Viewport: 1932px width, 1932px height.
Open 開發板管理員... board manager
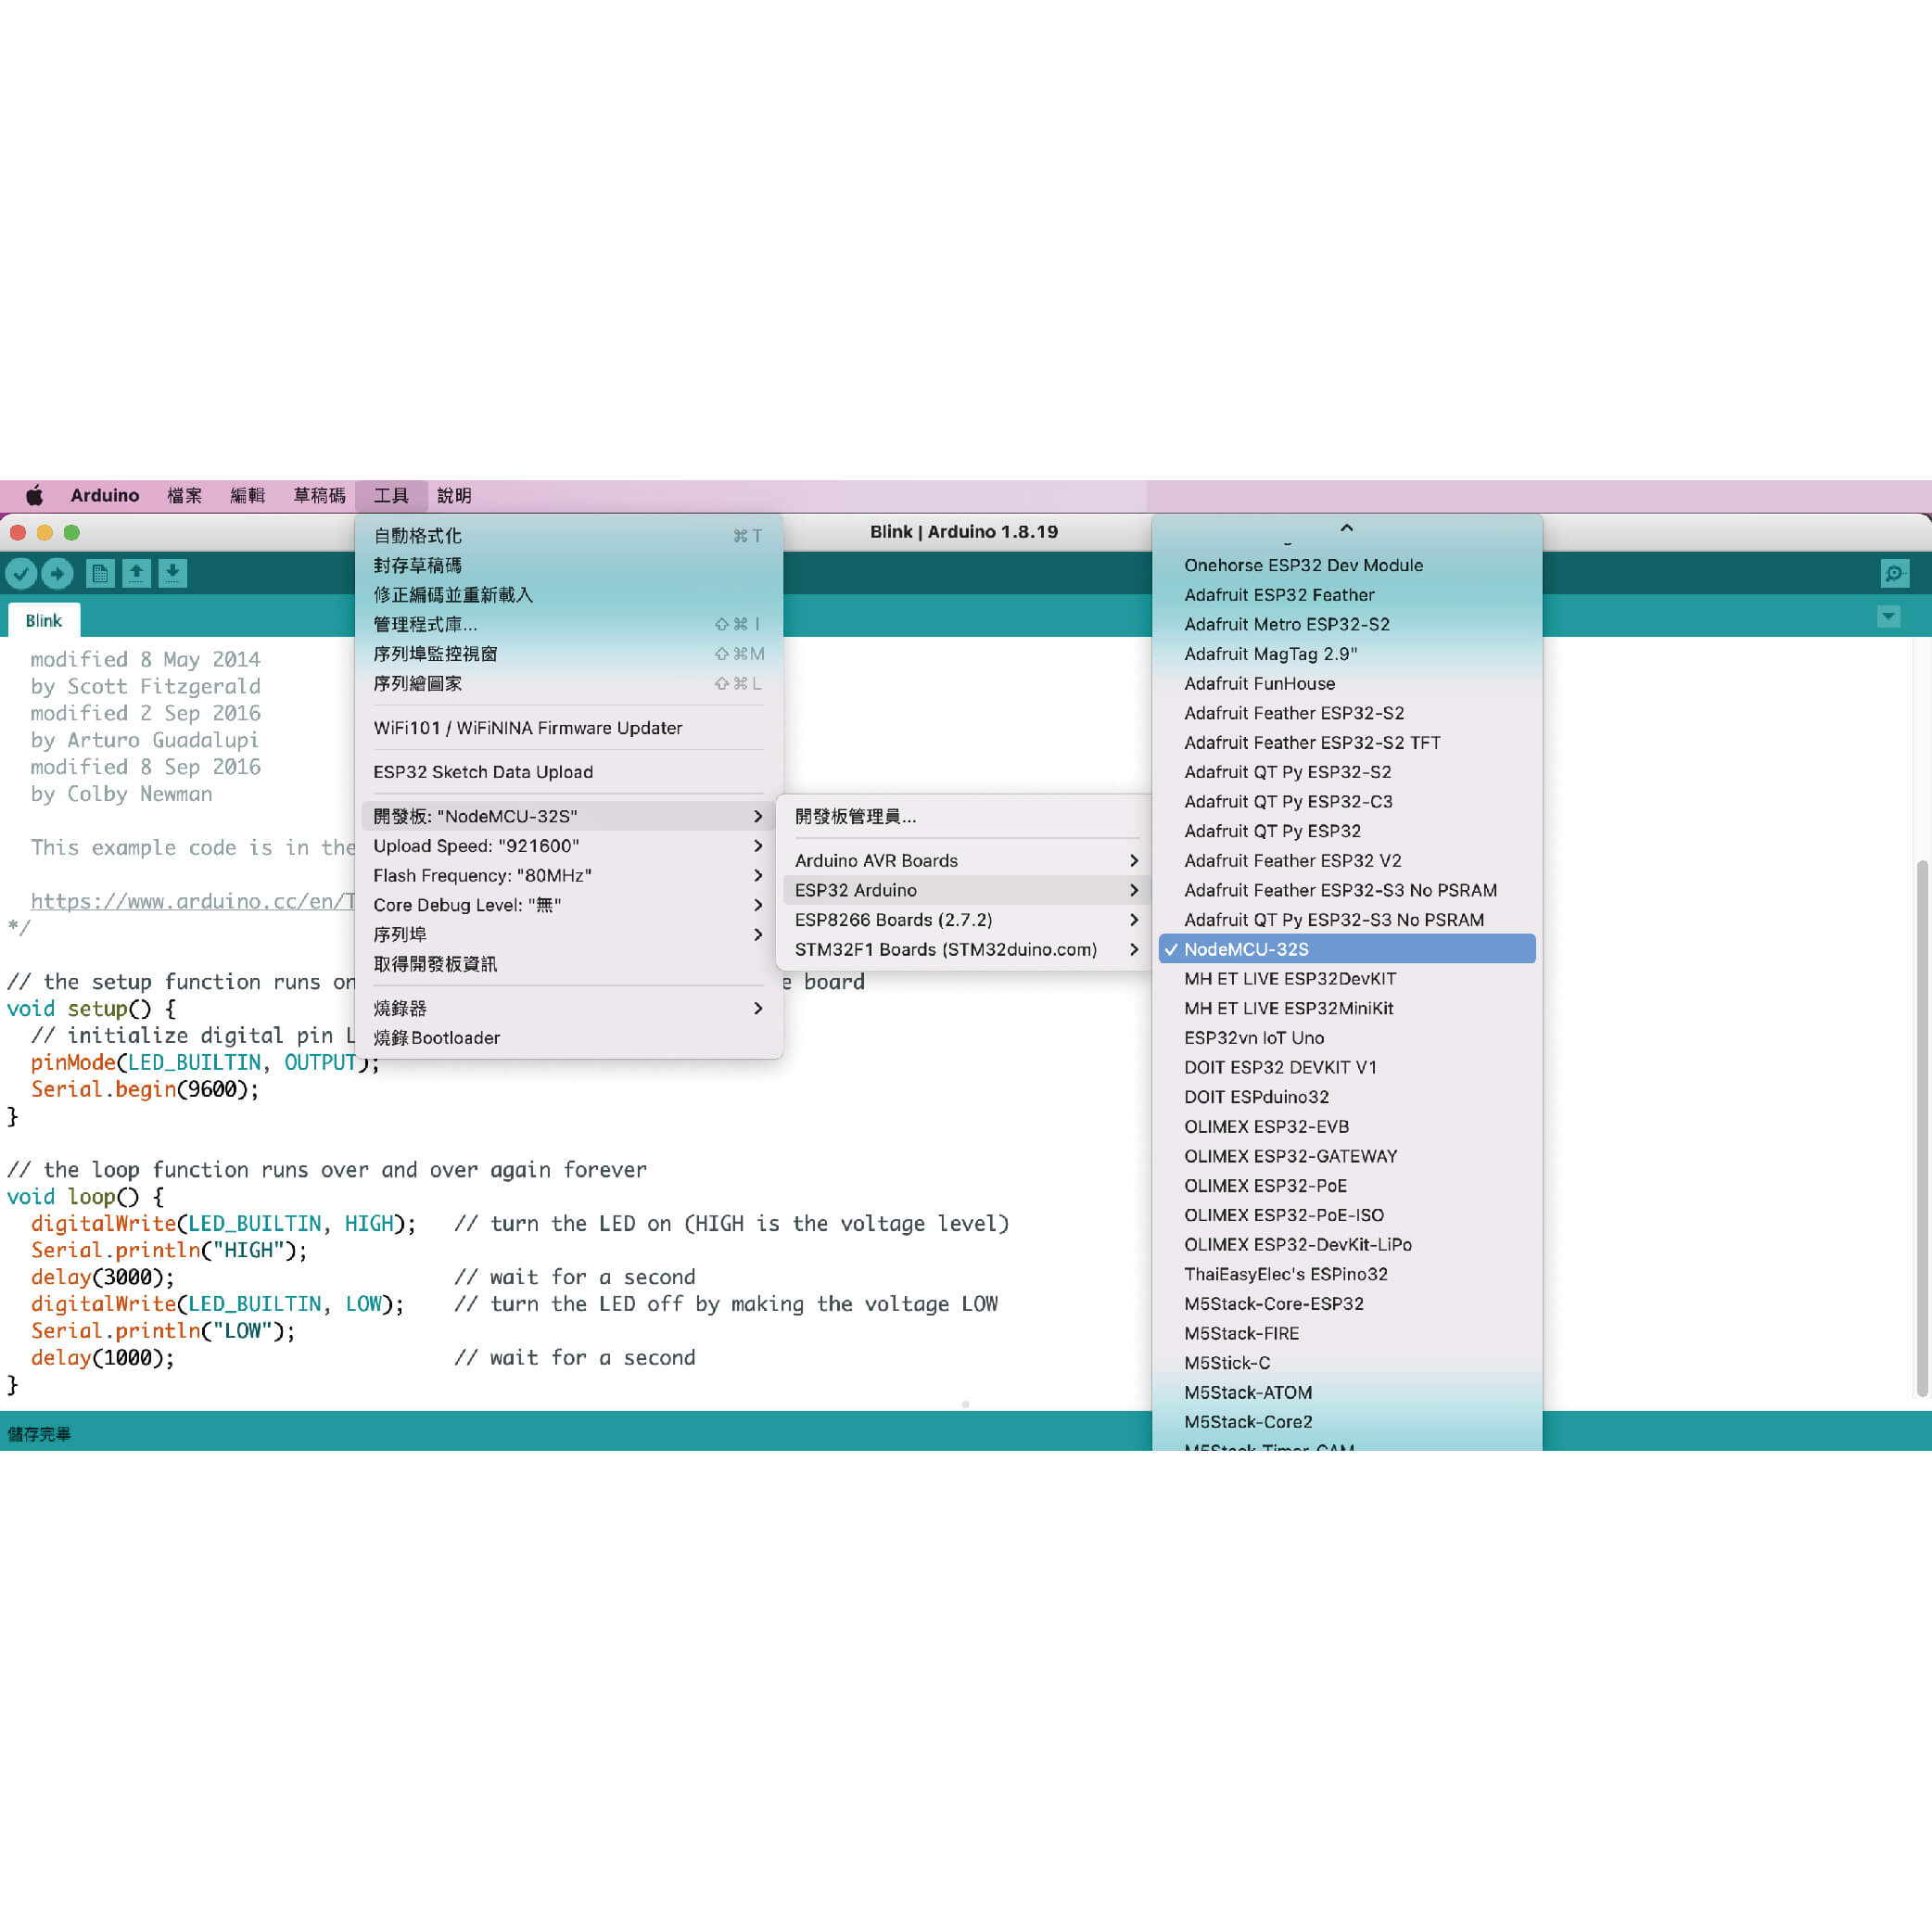[x=966, y=816]
